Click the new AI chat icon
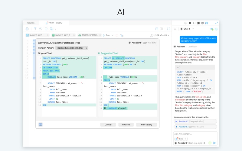Image resolution: width=242 pixels, height=151 pixels. [x=212, y=29]
